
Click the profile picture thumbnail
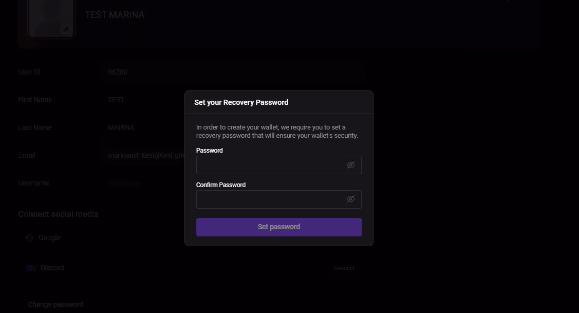point(51,19)
